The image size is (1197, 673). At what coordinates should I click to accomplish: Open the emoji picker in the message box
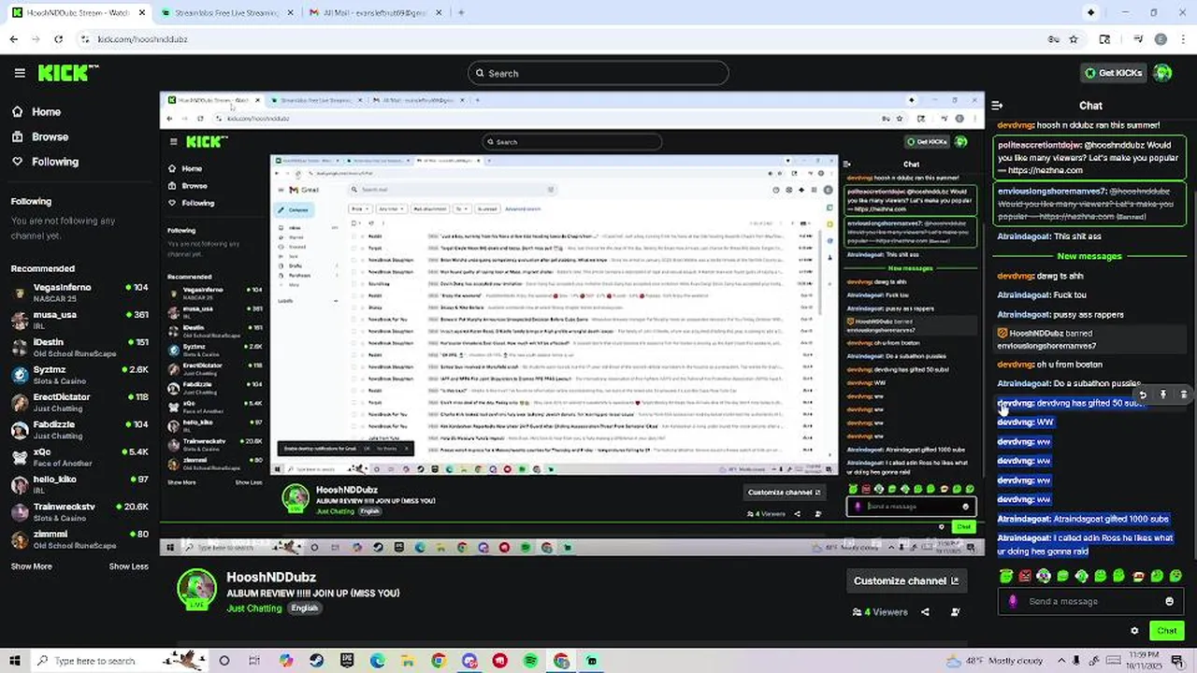pos(1169,601)
